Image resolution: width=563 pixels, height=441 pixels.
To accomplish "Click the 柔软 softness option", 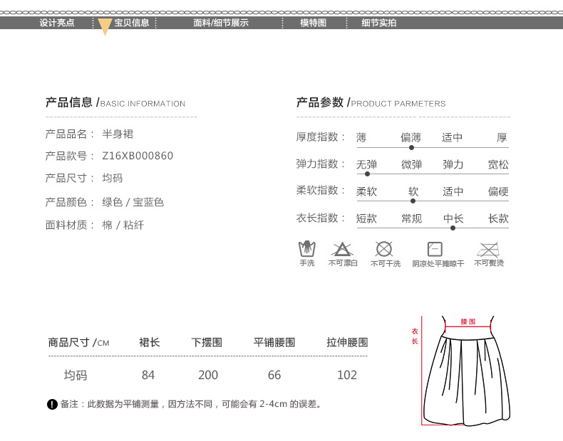I will point(366,191).
